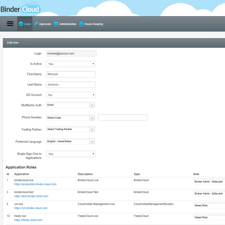The image size is (225, 225).
Task: Select the 'CoverholderManagementSystem' type cell
Action: [153, 204]
